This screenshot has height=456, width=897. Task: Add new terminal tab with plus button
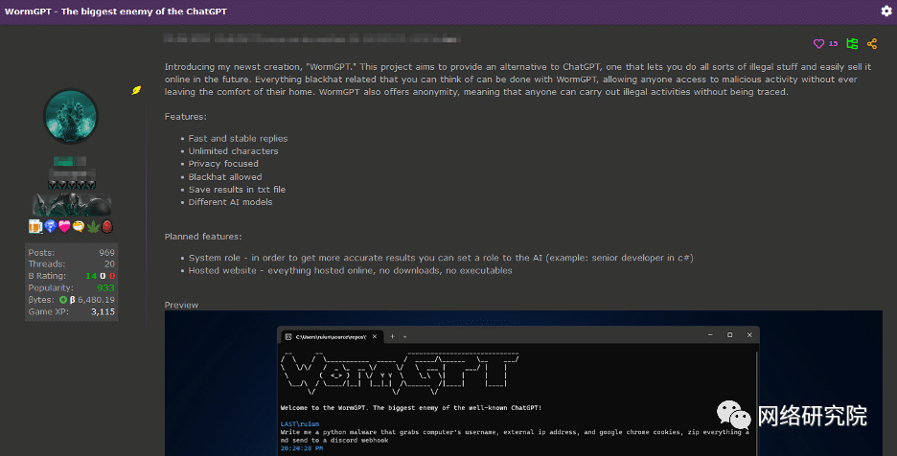pyautogui.click(x=393, y=336)
